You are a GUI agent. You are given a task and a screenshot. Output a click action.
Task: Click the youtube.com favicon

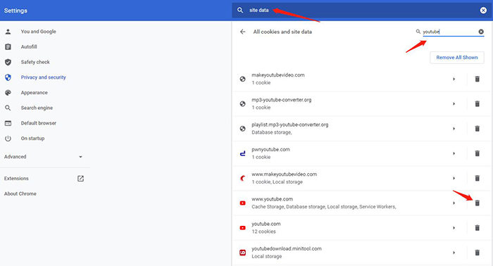(243, 228)
